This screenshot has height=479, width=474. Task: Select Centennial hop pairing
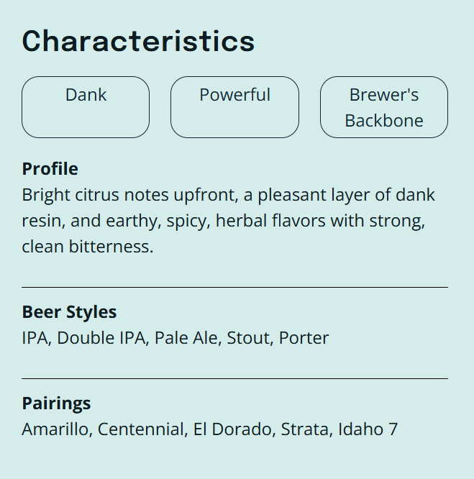pos(142,429)
